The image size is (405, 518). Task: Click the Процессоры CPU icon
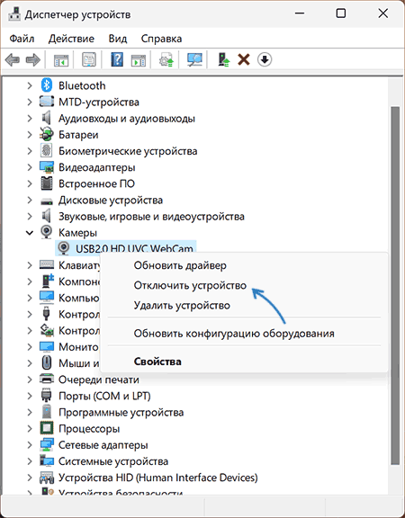(x=46, y=428)
